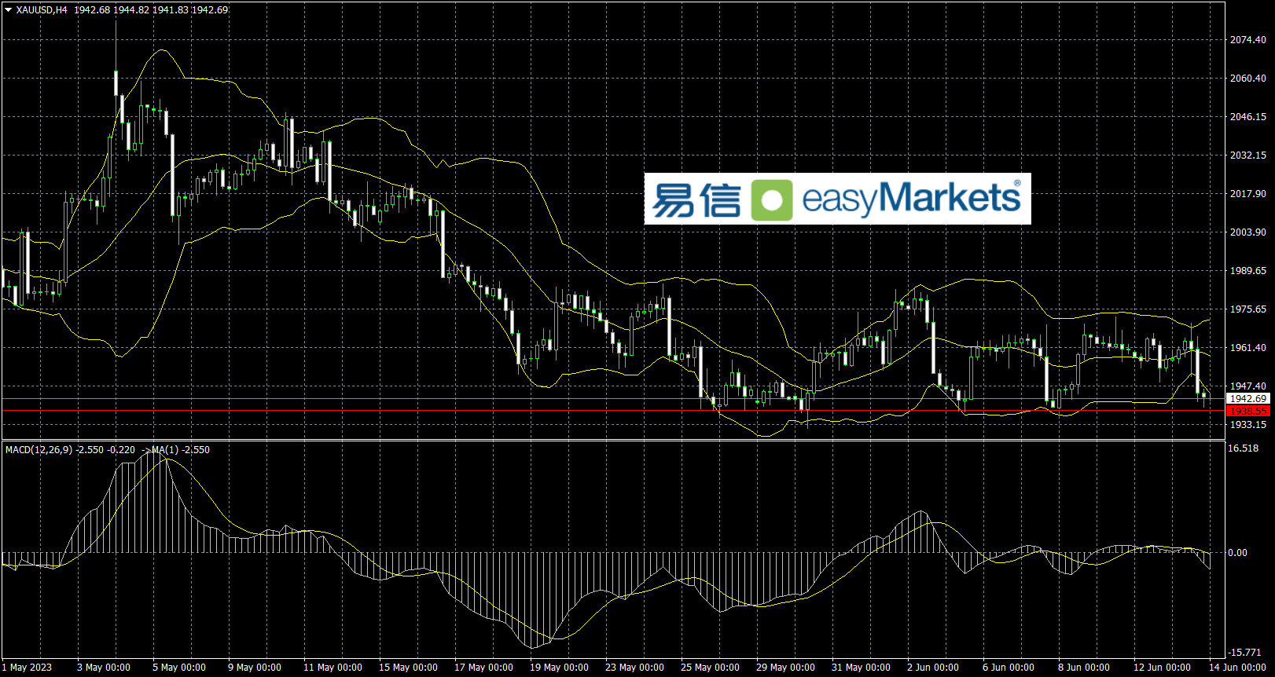
Task: Click the 1961.40 price axis label
Action: pos(1248,348)
